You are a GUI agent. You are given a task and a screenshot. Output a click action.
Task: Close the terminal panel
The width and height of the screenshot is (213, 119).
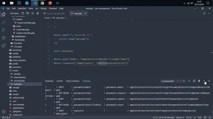pyautogui.click(x=209, y=81)
